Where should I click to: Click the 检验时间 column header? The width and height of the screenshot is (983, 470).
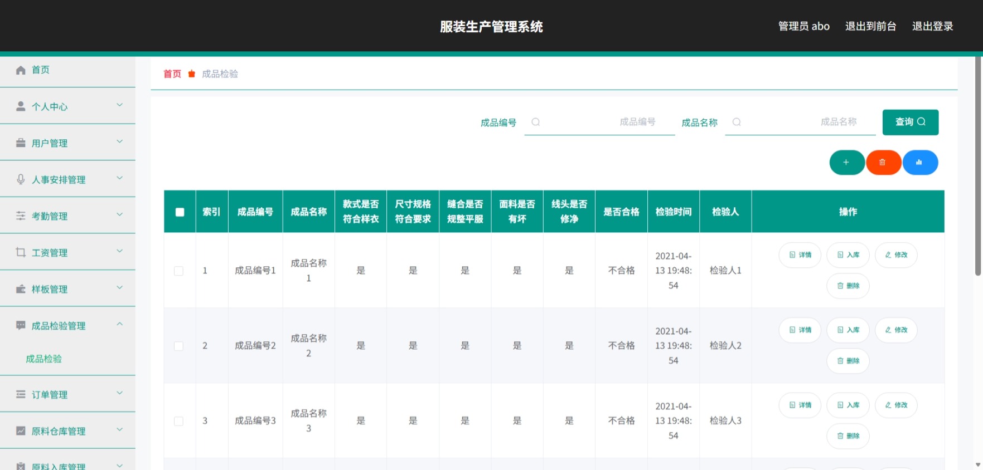point(674,212)
